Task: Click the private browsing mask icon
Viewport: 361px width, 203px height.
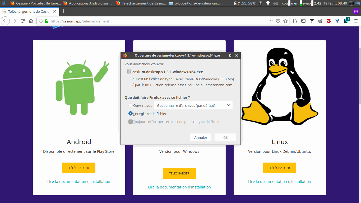Action: (356, 11)
